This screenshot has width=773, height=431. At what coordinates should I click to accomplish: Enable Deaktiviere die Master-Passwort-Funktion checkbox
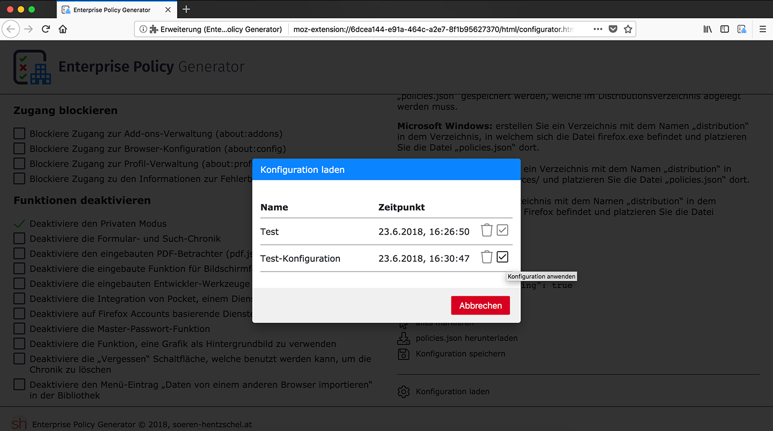click(19, 329)
